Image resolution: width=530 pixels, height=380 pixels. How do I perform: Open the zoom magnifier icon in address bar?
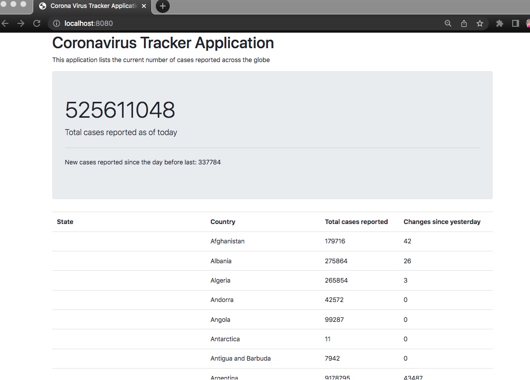448,23
